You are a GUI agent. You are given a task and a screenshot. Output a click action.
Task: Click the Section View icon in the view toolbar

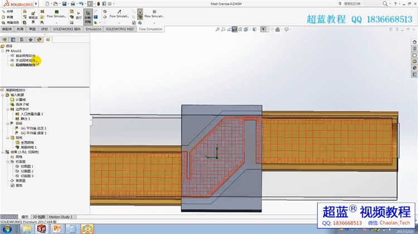click(234, 29)
